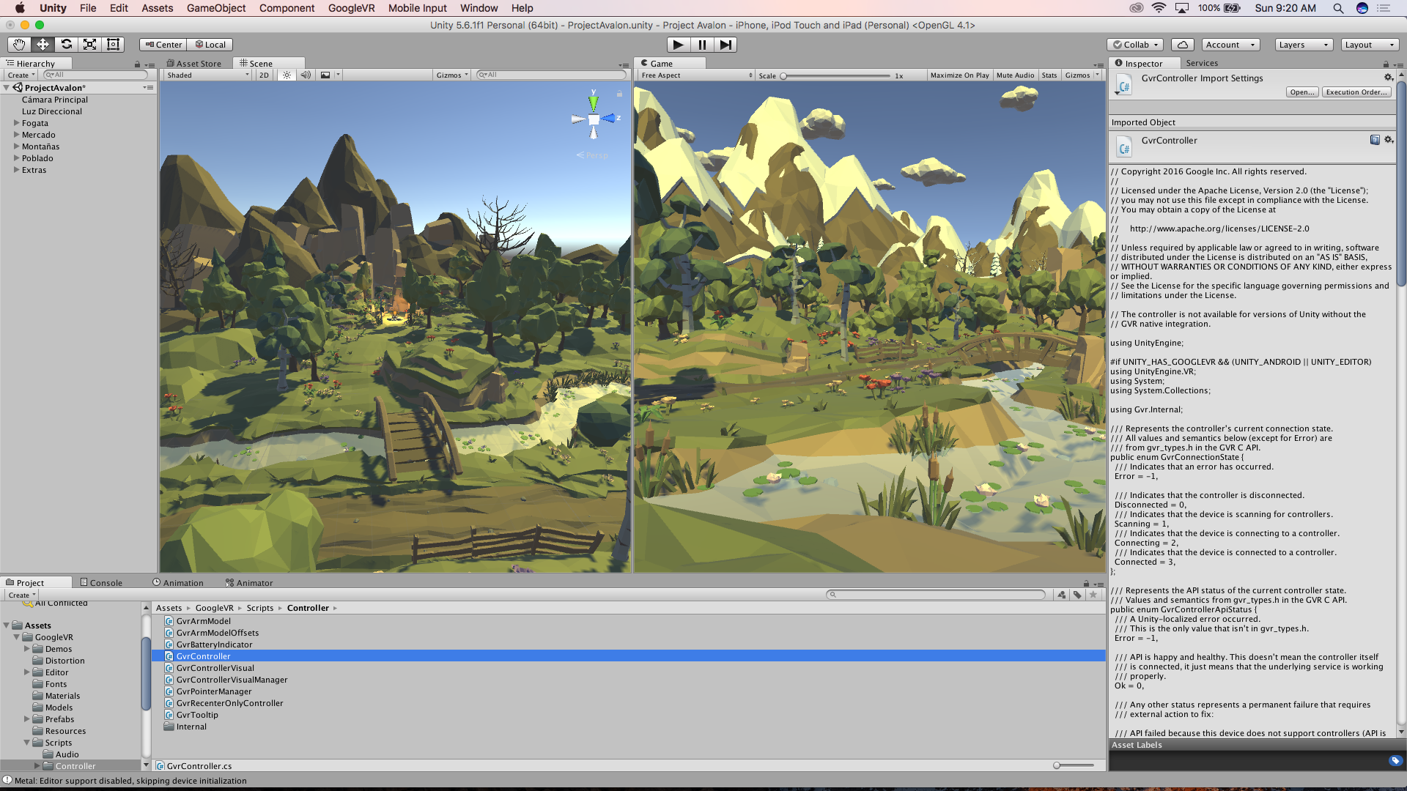Toggle the Hierarchy panel lock
Viewport: 1407px width, 791px height.
point(137,64)
